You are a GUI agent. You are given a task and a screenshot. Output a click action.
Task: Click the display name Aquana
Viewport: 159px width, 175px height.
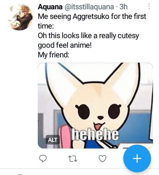(50, 7)
